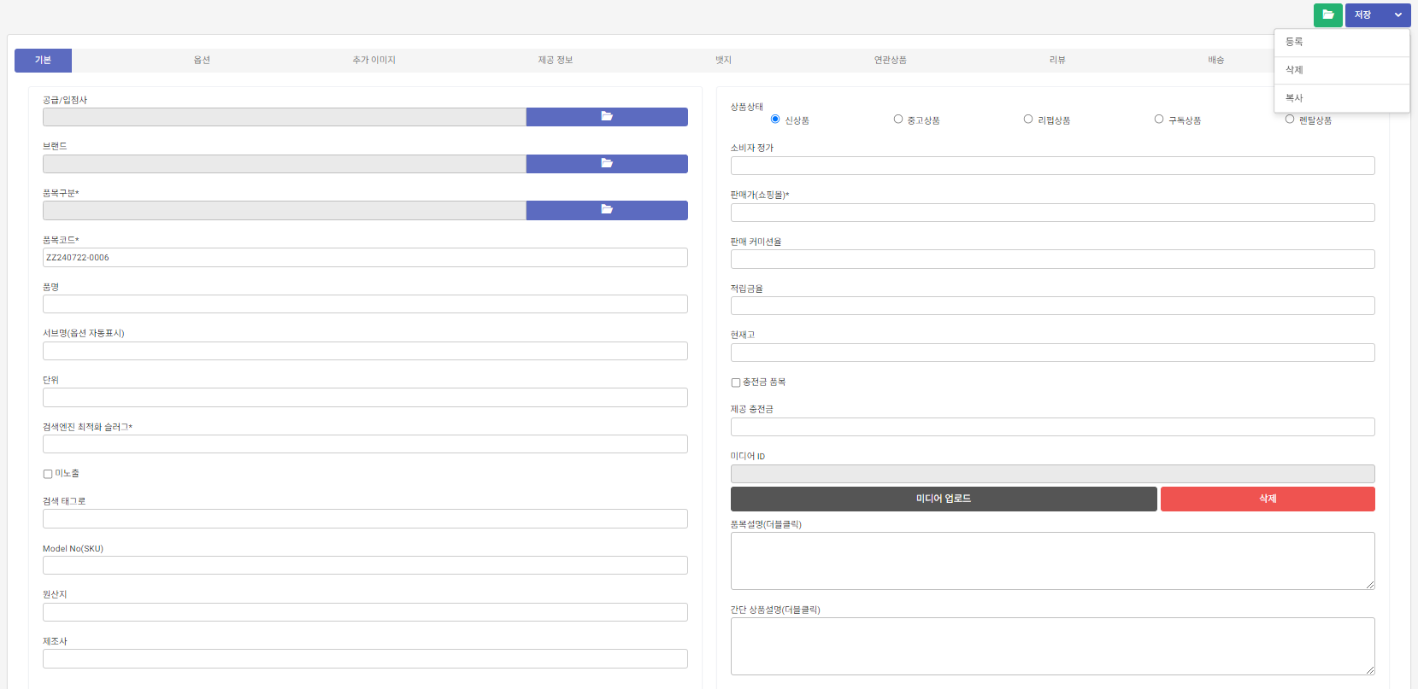Click the 제조사 input field
1418x689 pixels.
(365, 658)
